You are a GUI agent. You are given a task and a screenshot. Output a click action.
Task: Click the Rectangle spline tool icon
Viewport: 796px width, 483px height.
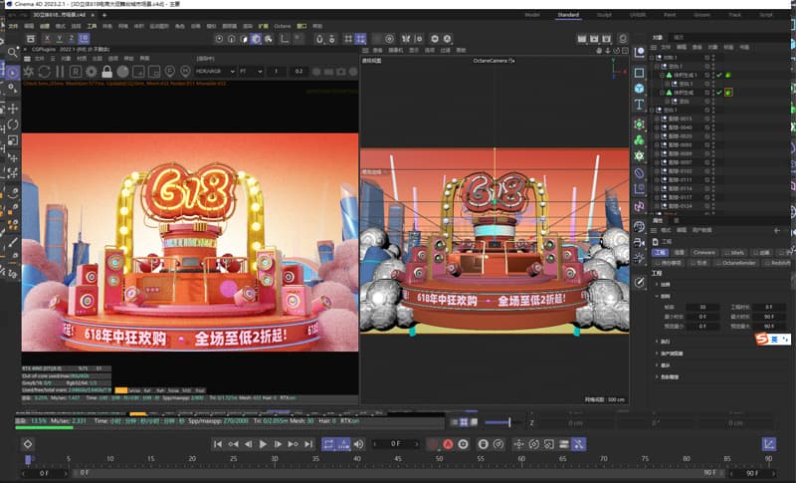coord(639,73)
